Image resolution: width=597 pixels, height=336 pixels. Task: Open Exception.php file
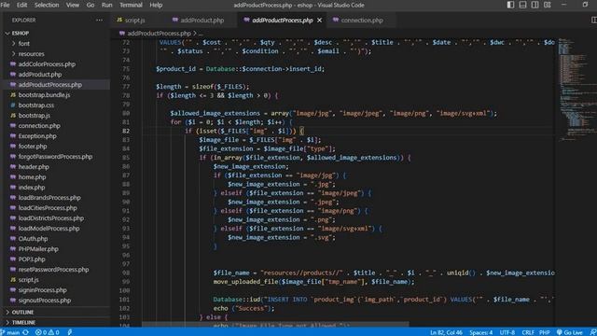point(37,136)
